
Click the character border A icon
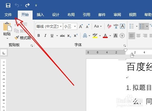[122, 26]
